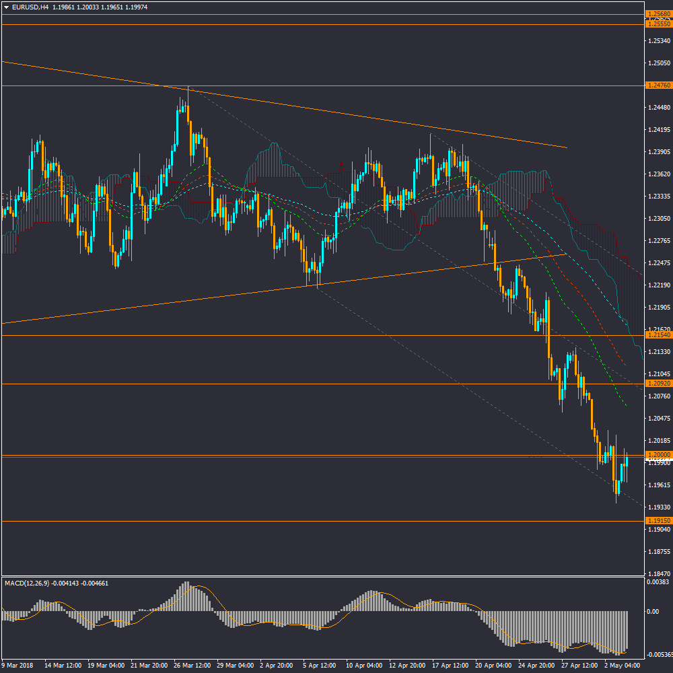Click the 9 Mar 2018 date label
The width and height of the screenshot is (673, 673).
pos(18,665)
